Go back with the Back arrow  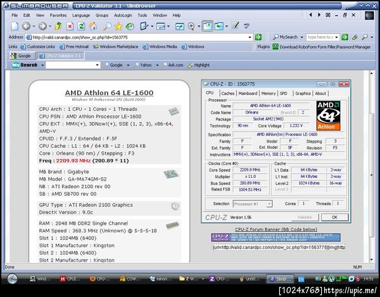(x=27, y=26)
